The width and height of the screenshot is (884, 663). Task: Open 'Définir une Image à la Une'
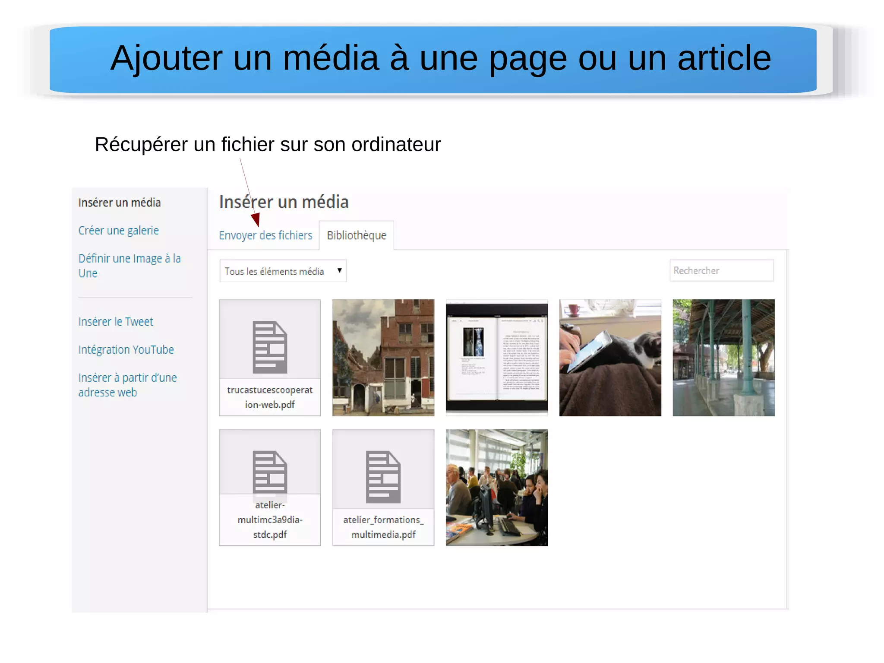(x=129, y=266)
